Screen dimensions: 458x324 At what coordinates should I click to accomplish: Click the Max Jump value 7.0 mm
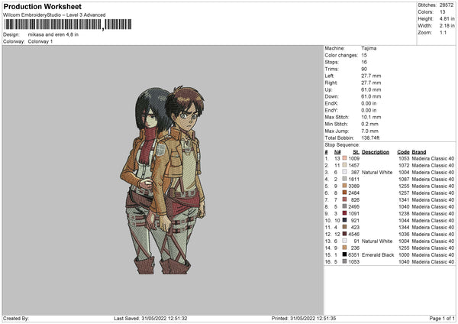tap(369, 131)
